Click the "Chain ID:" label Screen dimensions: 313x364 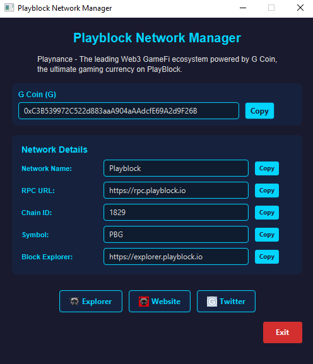[x=37, y=213]
